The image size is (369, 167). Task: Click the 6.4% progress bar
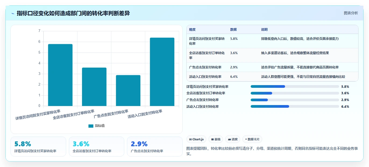[295, 106]
